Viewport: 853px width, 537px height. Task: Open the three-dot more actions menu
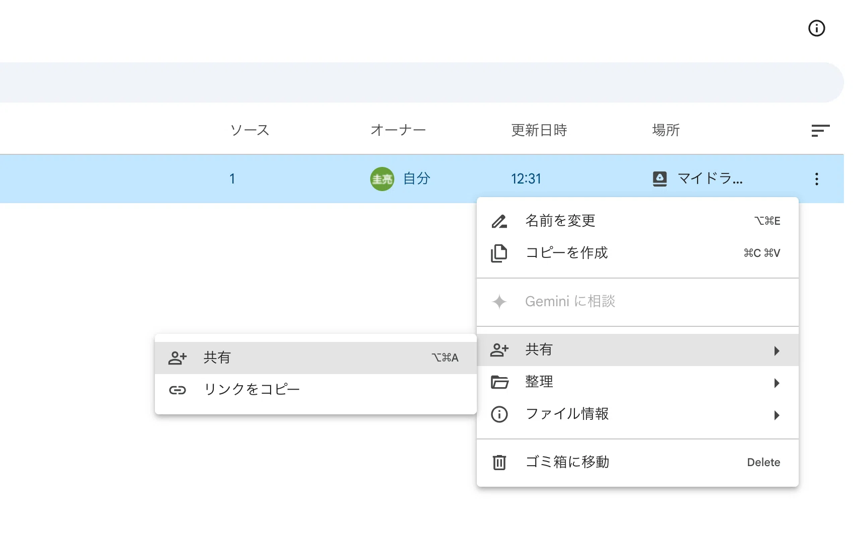point(816,179)
